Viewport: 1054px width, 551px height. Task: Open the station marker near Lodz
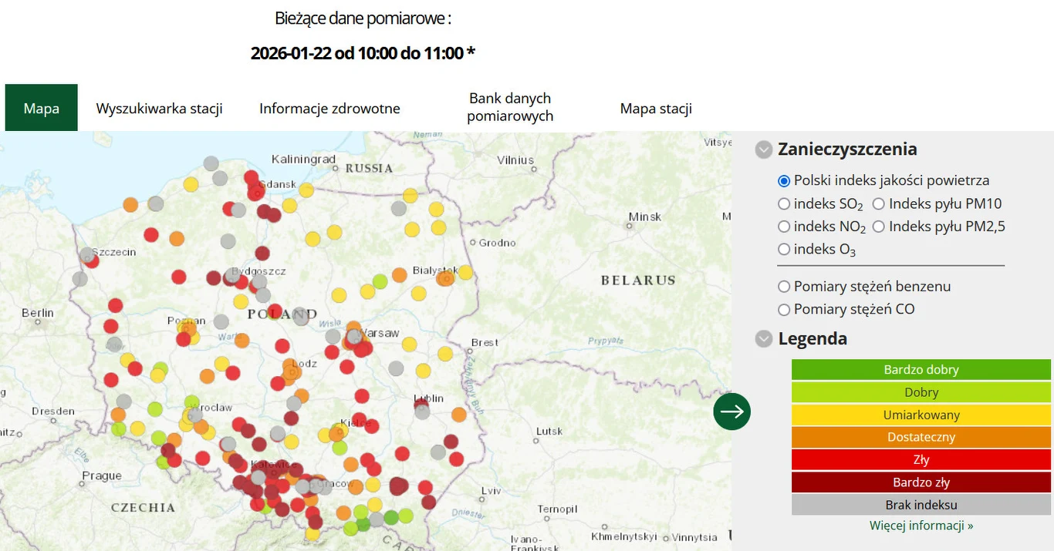pyautogui.click(x=292, y=374)
